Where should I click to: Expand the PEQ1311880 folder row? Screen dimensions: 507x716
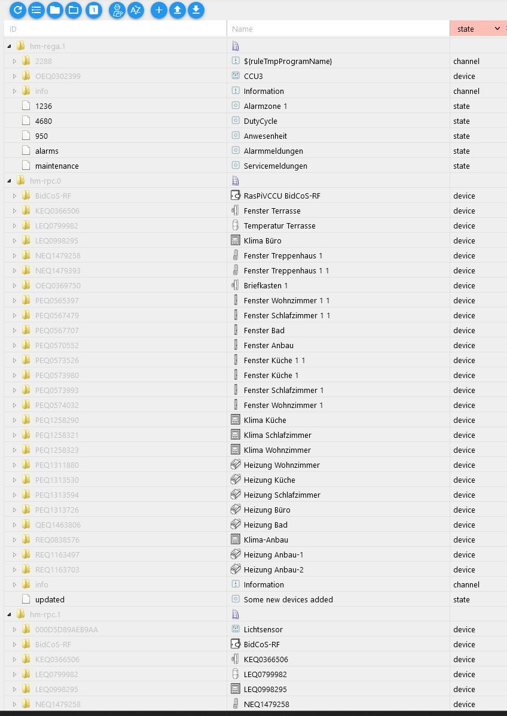15,465
